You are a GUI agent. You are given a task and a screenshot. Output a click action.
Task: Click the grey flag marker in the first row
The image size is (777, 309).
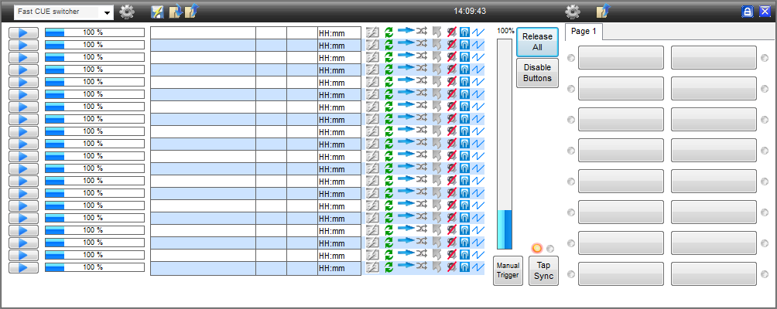click(x=436, y=32)
